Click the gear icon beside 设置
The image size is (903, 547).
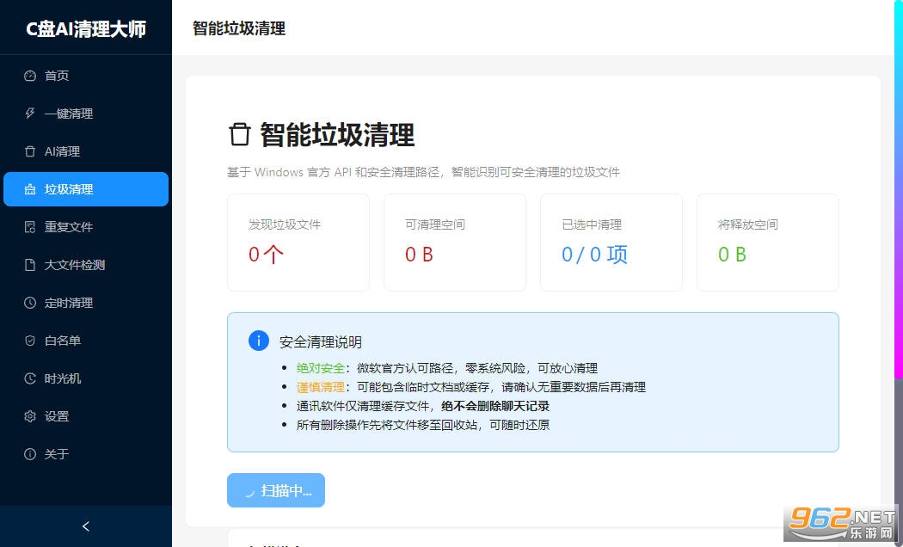[x=30, y=416]
